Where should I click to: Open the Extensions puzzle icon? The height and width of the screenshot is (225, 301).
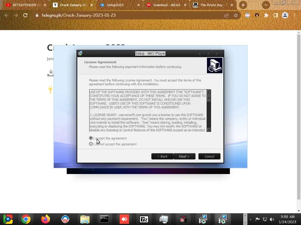click(266, 15)
